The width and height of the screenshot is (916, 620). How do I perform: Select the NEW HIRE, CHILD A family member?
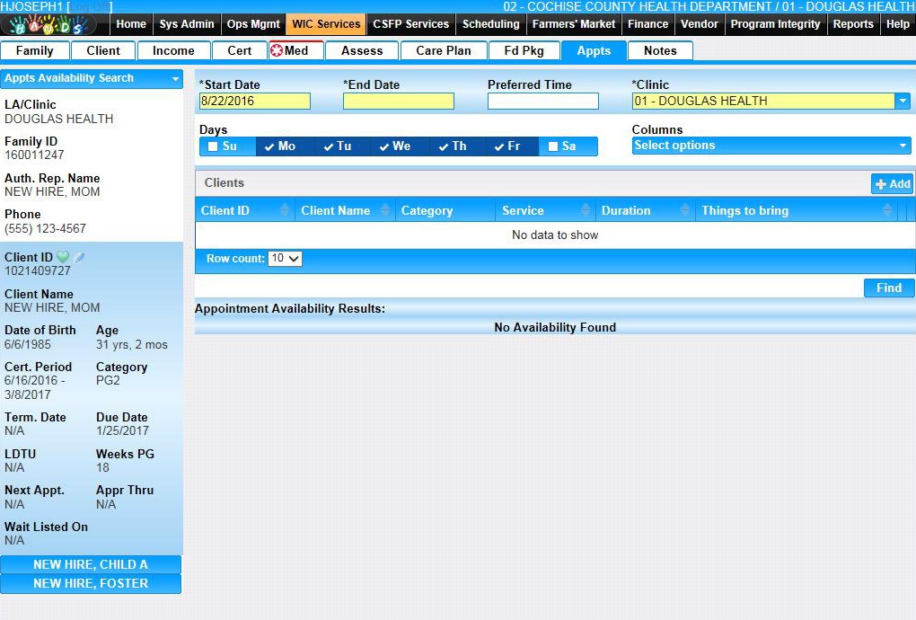click(91, 564)
